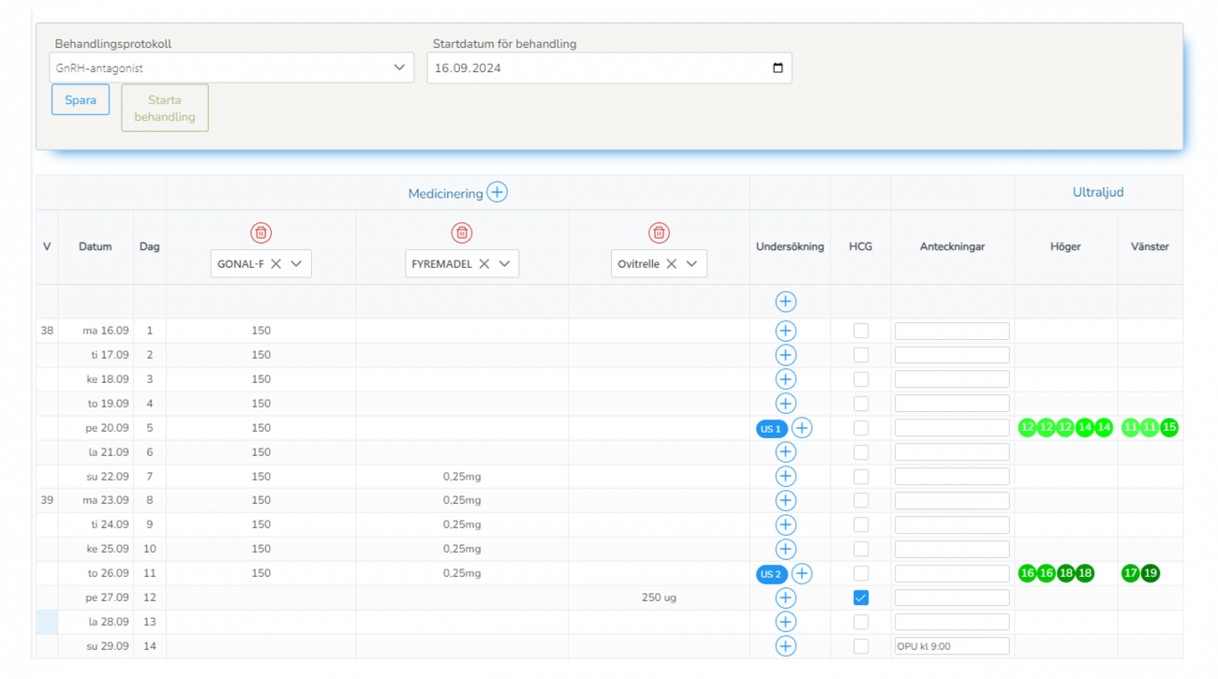
Task: Delete the FYREMADEL column via trash icon
Action: (x=461, y=232)
